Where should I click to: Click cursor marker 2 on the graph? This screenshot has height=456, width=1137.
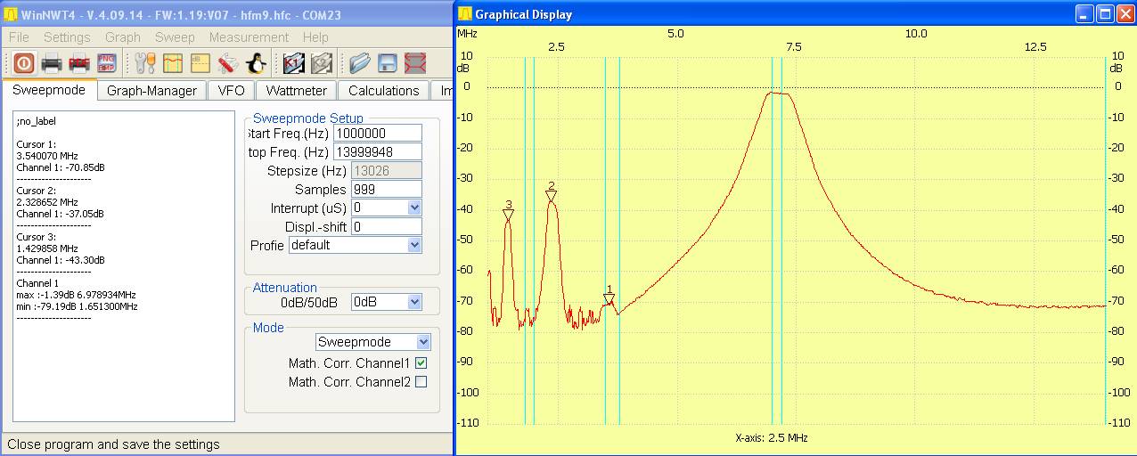click(x=552, y=195)
